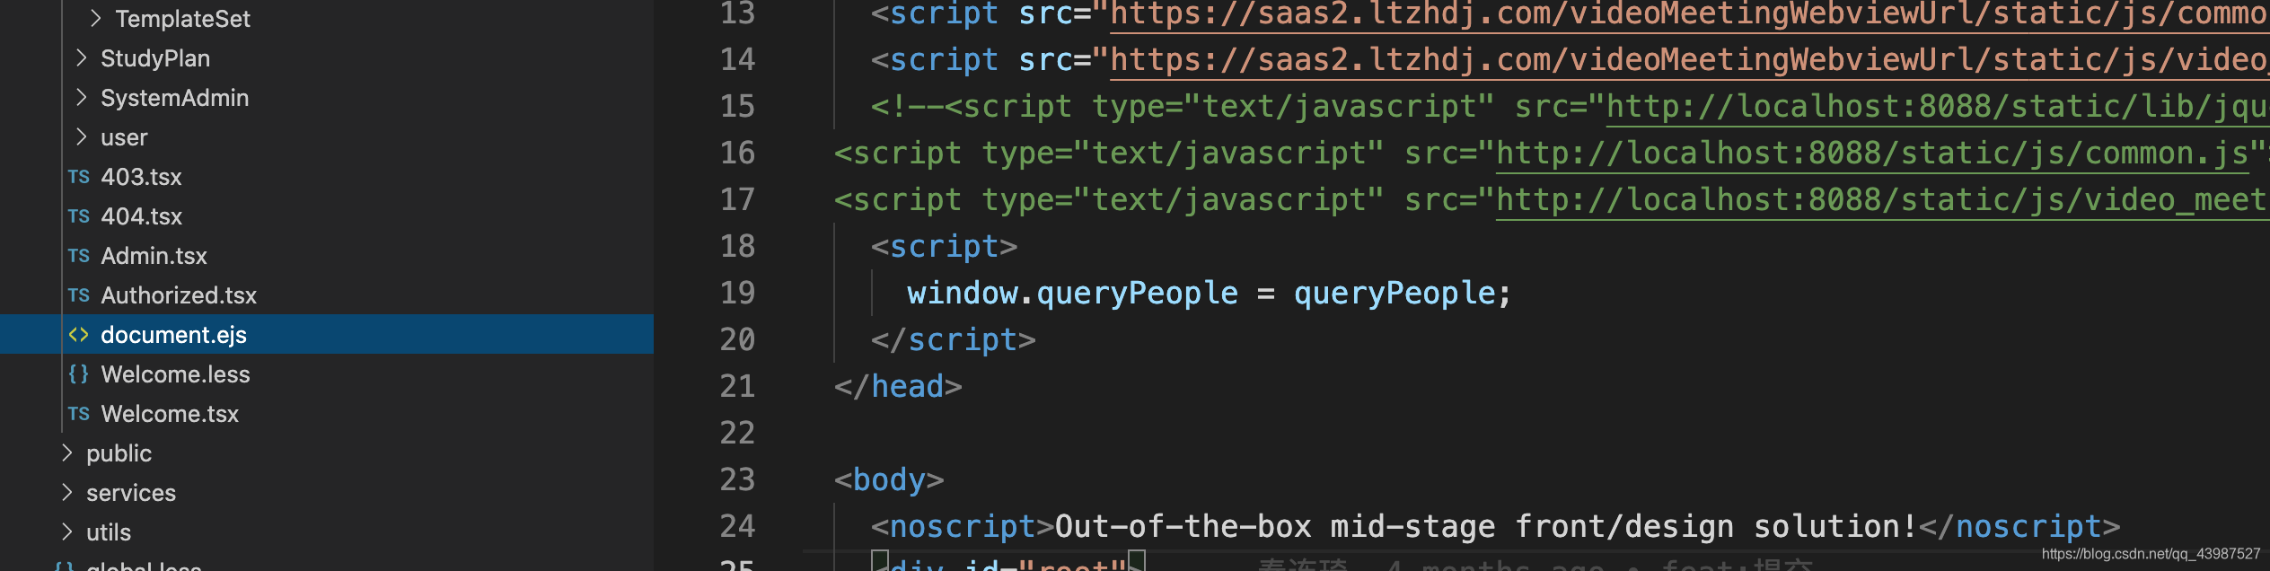Select the utils folder name
Screen dimensions: 2270x571
(109, 532)
